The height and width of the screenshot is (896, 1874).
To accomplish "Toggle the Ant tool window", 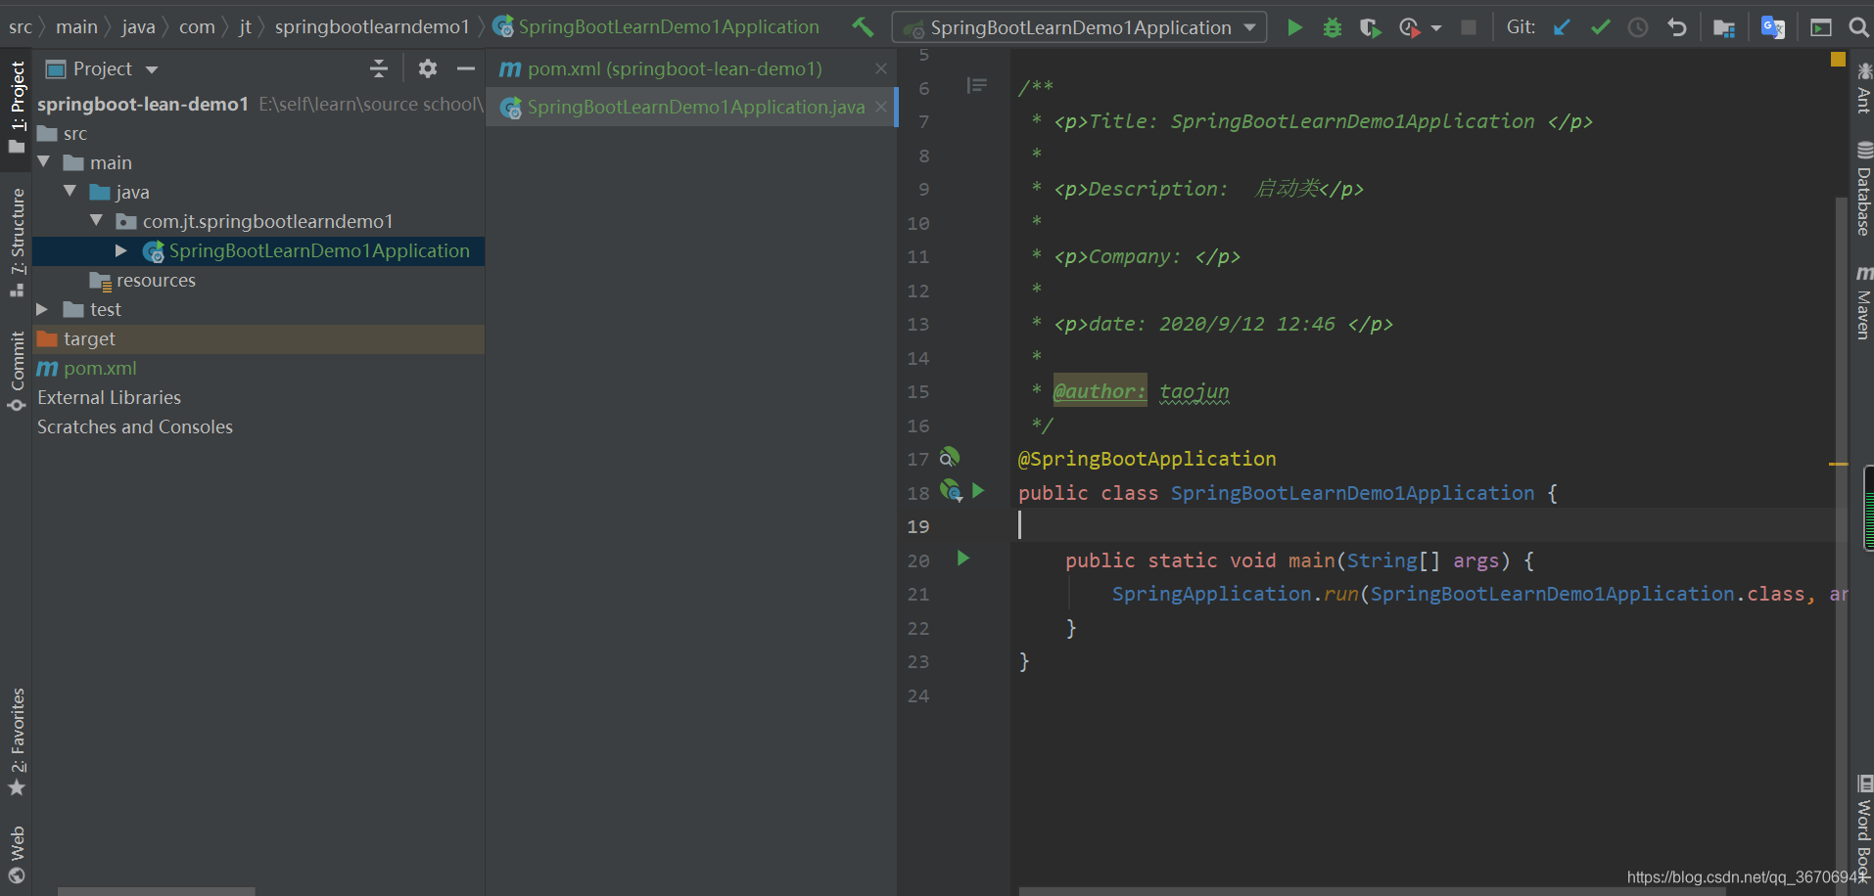I will pyautogui.click(x=1863, y=87).
